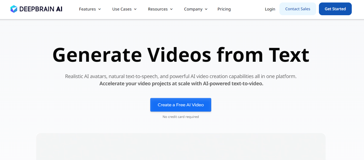Go to the Pricing page
The width and height of the screenshot is (364, 160).
[224, 9]
